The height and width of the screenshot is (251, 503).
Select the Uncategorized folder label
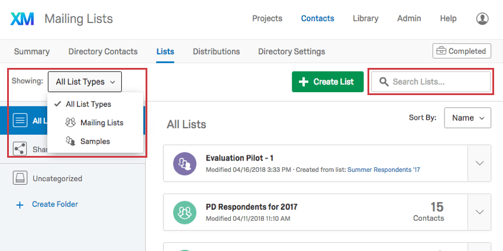pos(57,178)
